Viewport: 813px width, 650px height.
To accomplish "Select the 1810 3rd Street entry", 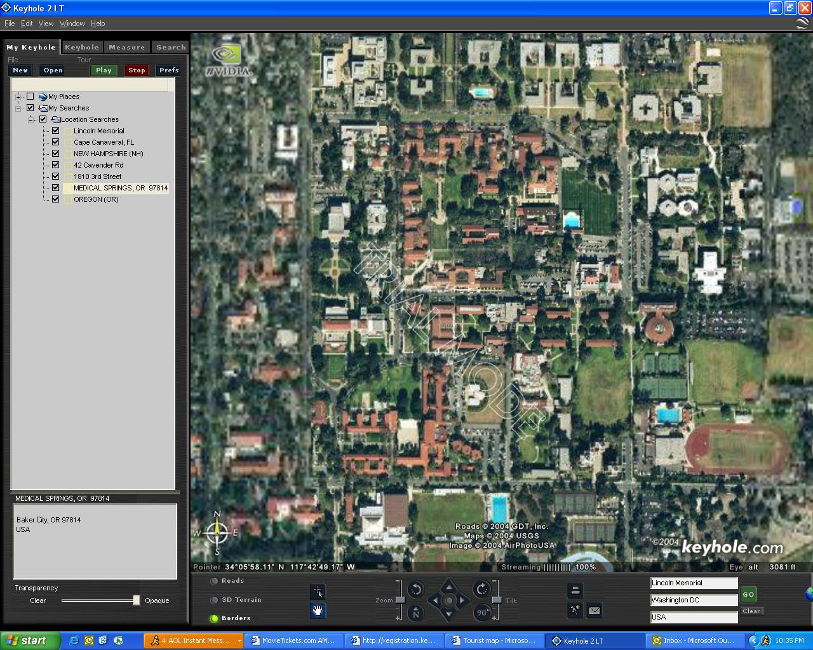I will coord(97,176).
